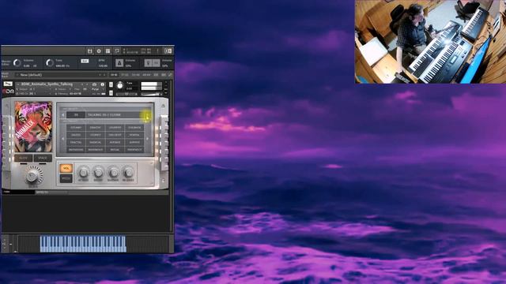Enable the PITCH envelope mode button
This screenshot has height=284, width=506.
pyautogui.click(x=66, y=178)
